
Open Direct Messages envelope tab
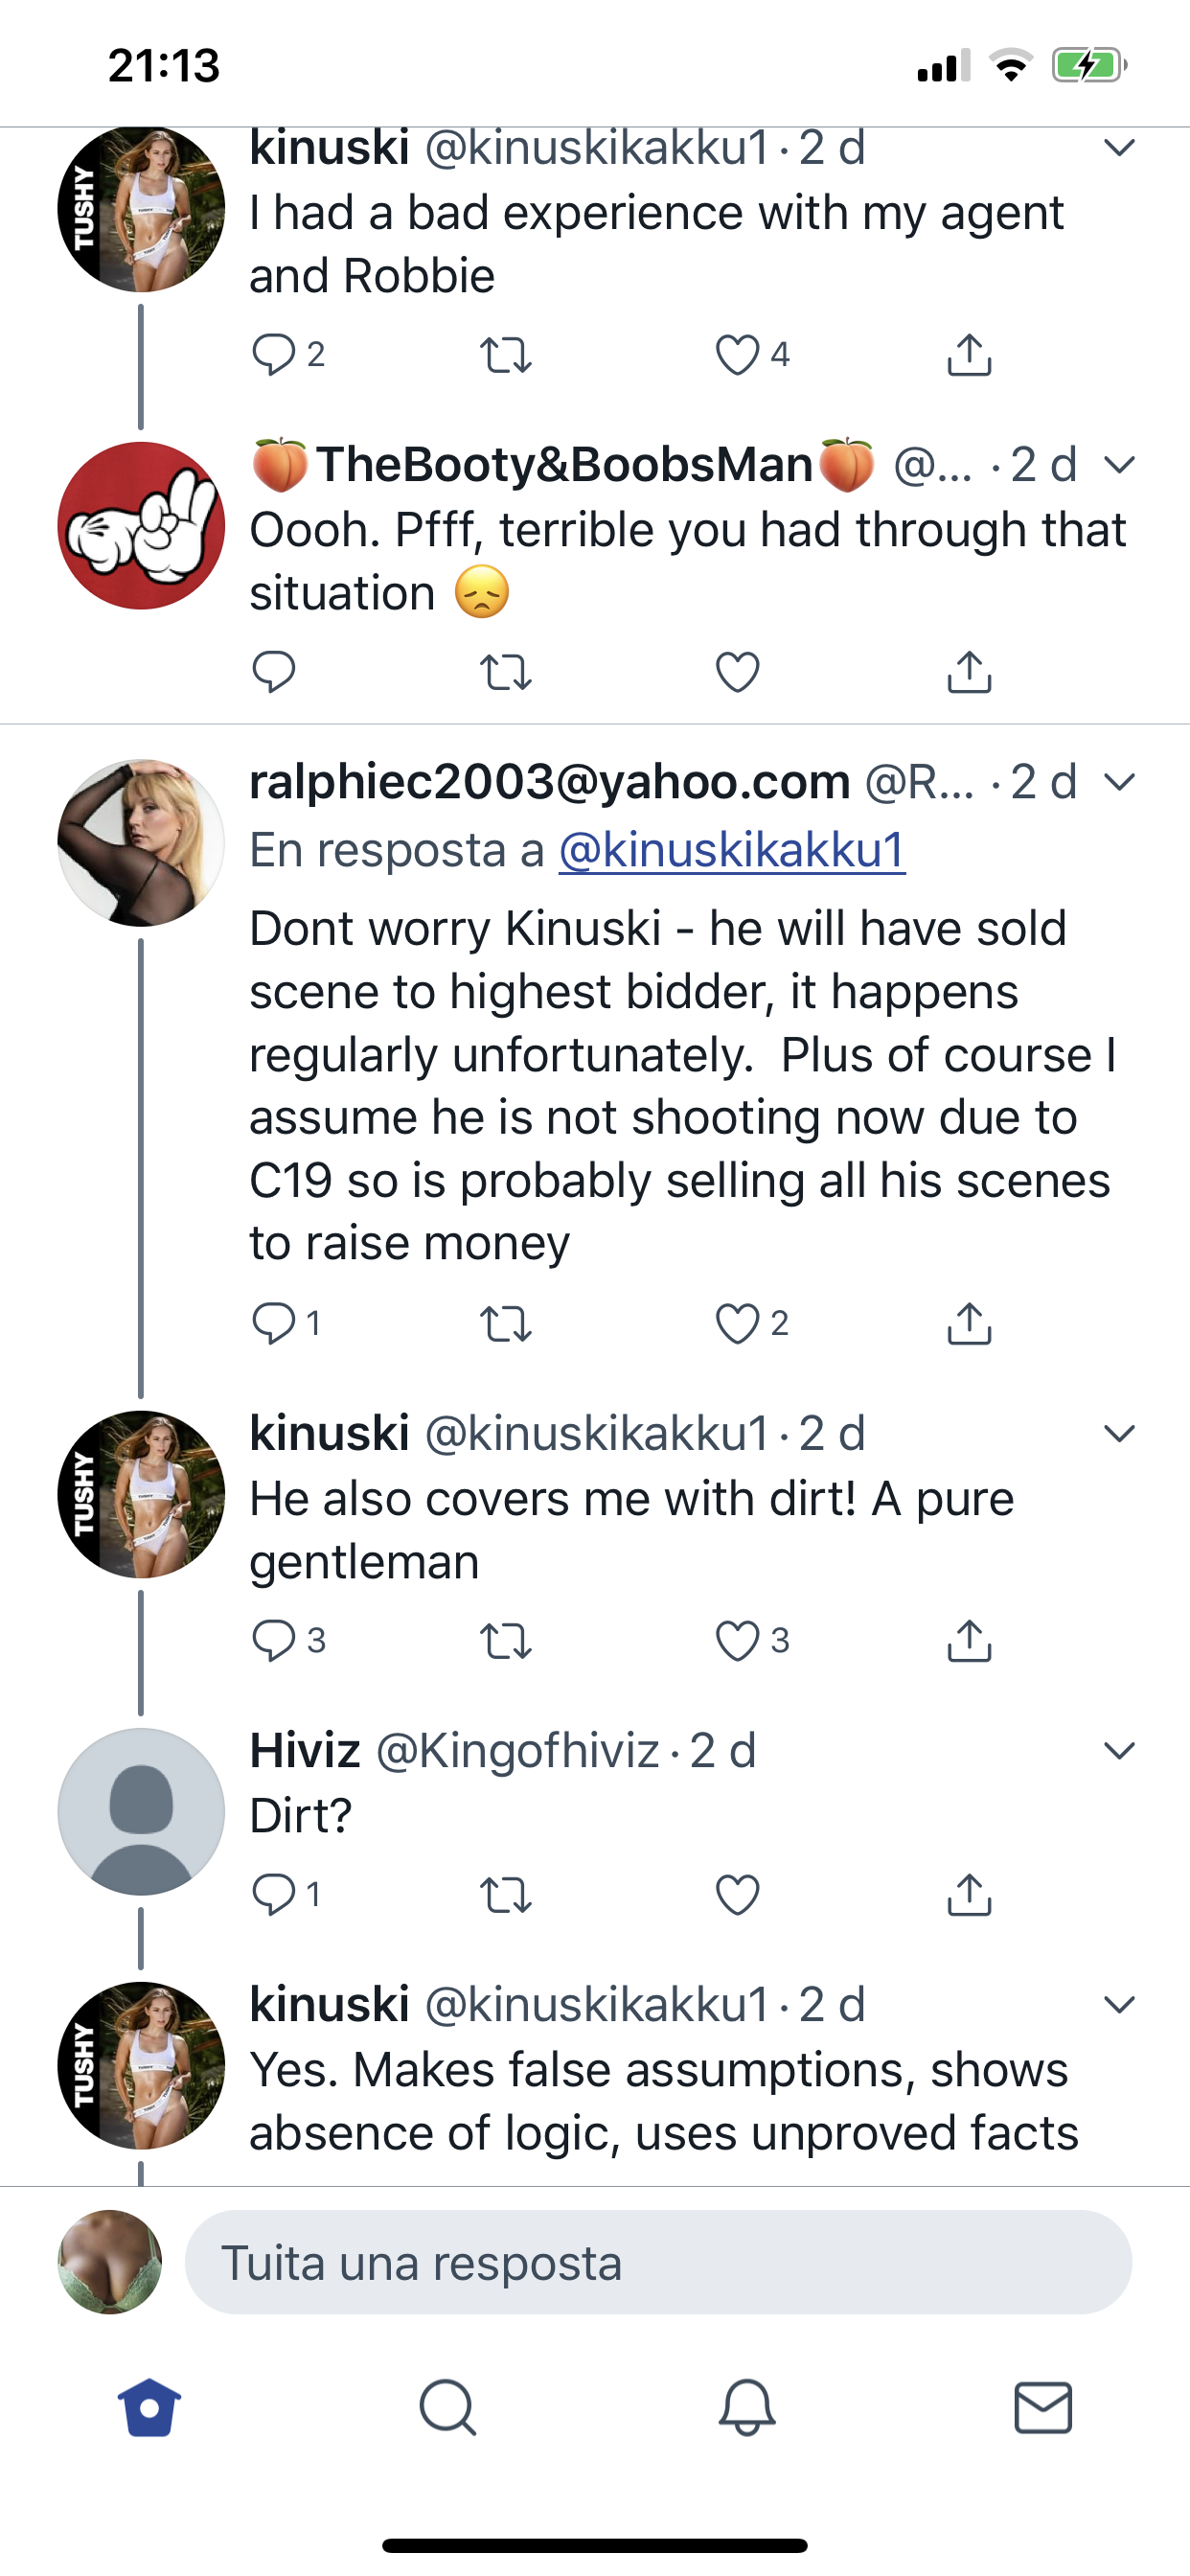coord(1043,2407)
